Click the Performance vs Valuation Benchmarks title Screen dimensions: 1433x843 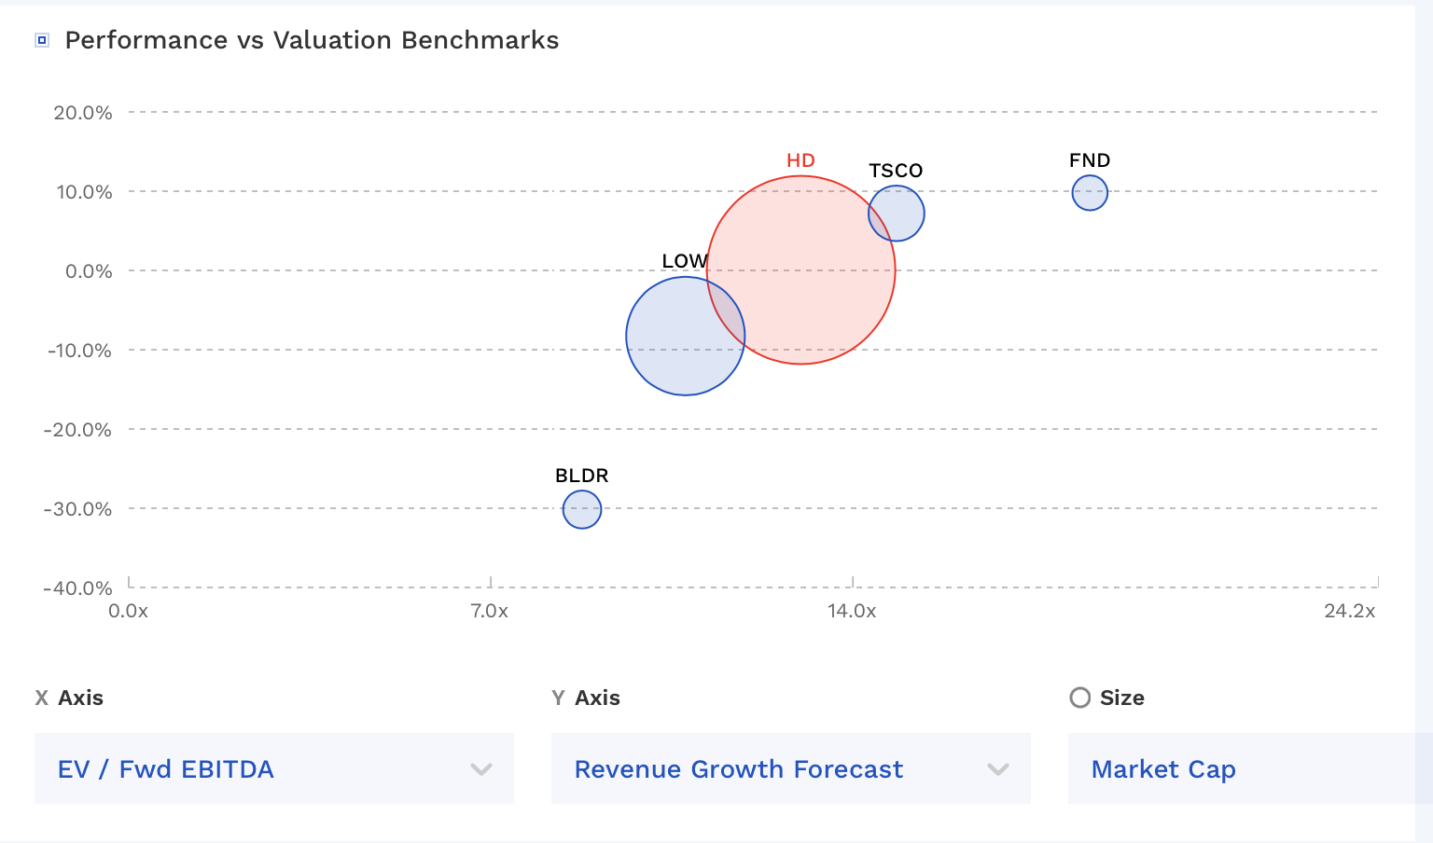pos(312,40)
